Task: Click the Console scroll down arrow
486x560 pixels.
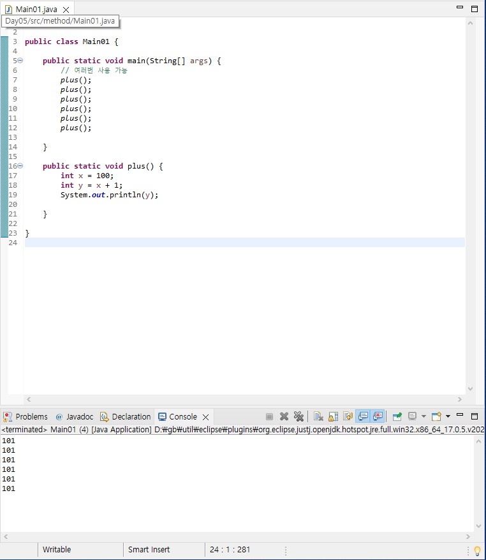Action: (478, 526)
